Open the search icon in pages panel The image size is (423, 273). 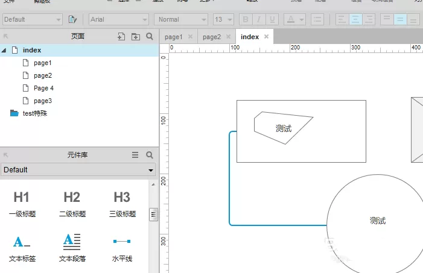click(x=150, y=36)
